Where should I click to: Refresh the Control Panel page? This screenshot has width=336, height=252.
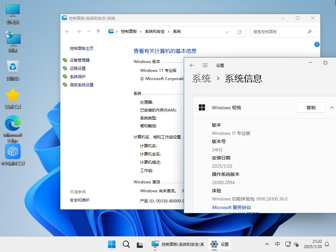pos(239,32)
